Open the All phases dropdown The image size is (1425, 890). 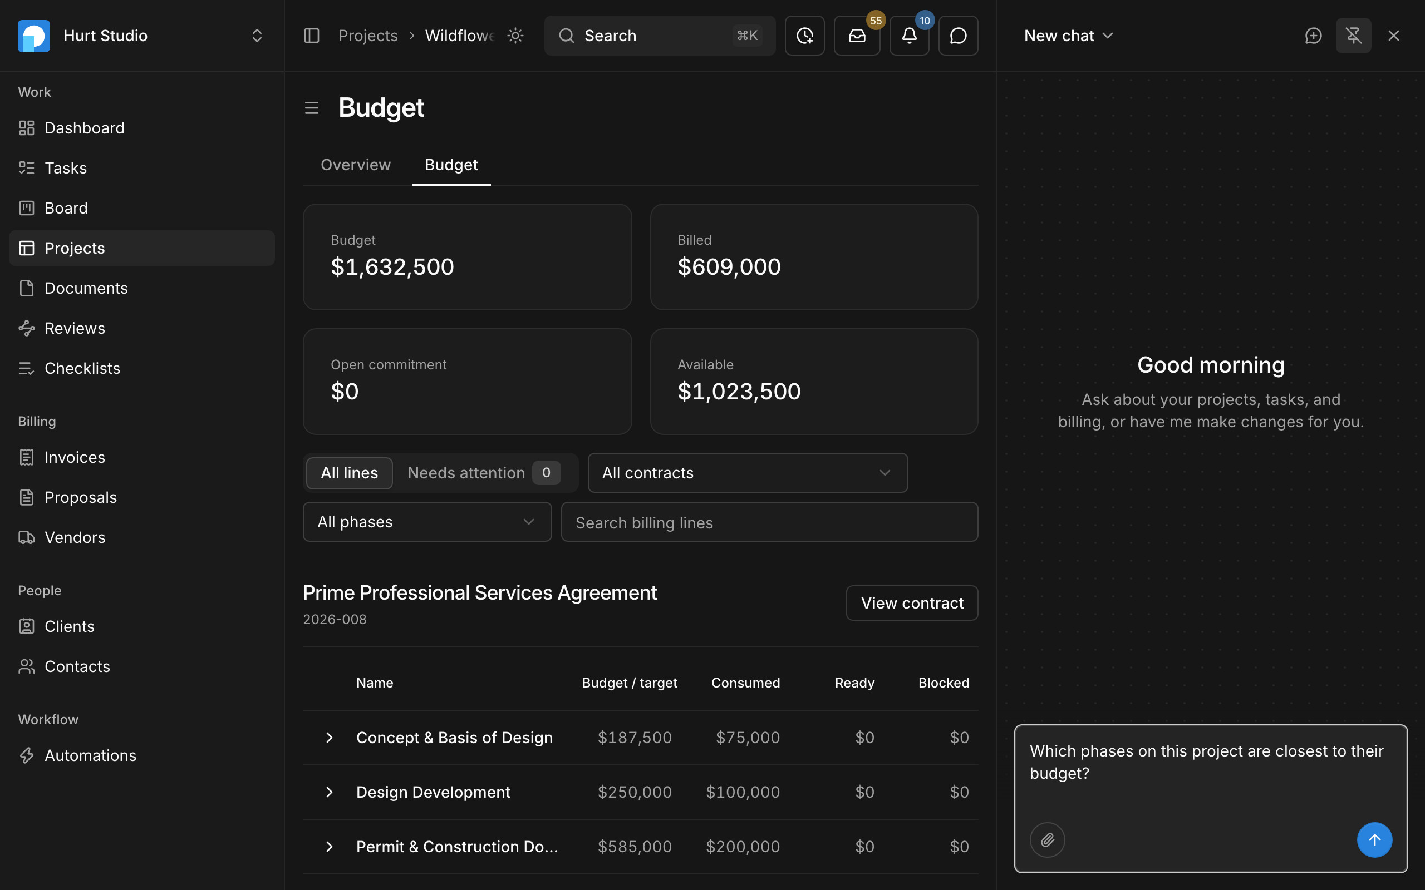(427, 522)
